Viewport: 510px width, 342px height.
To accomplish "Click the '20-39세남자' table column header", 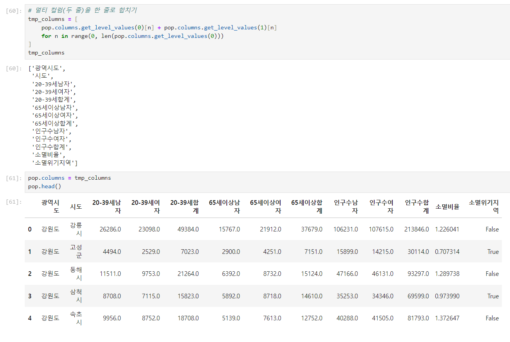I will pyautogui.click(x=106, y=207).
